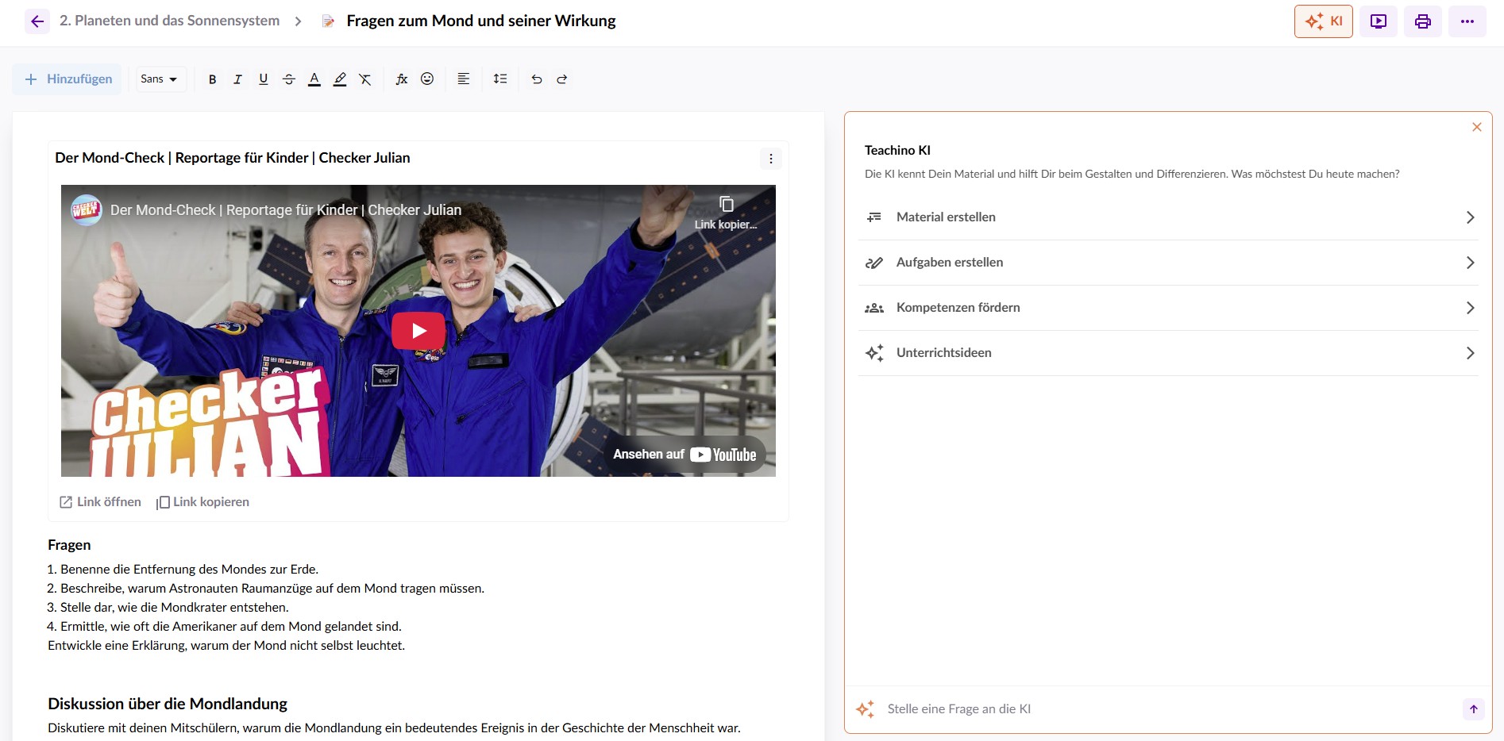Toggle italic text style

click(237, 79)
